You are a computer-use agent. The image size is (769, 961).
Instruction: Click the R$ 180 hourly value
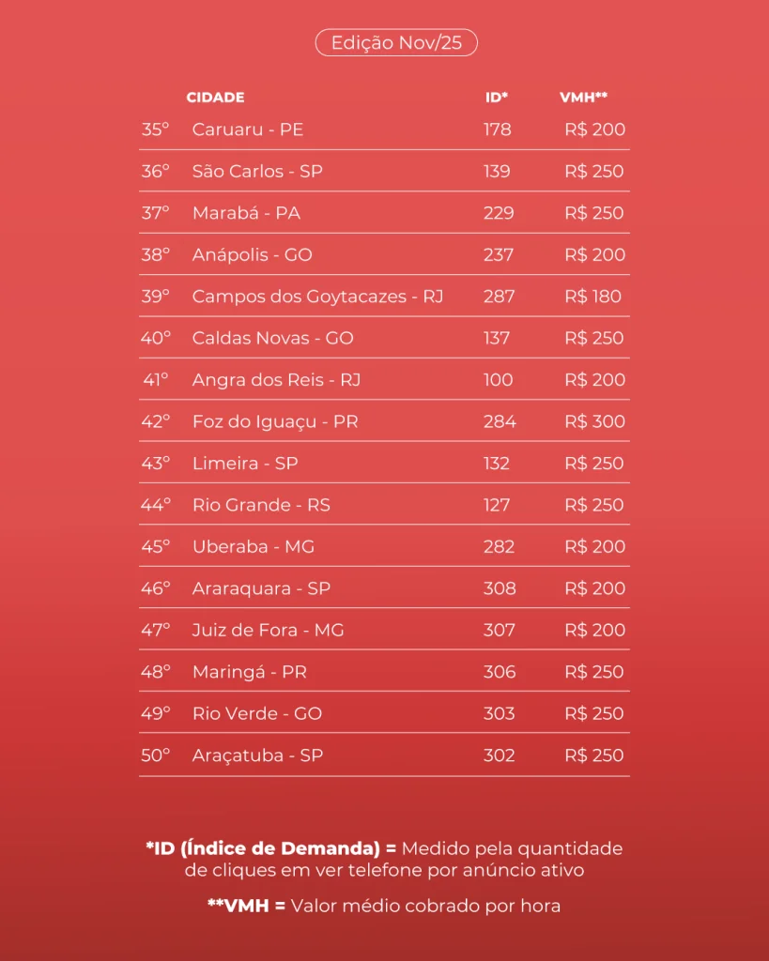tap(593, 297)
